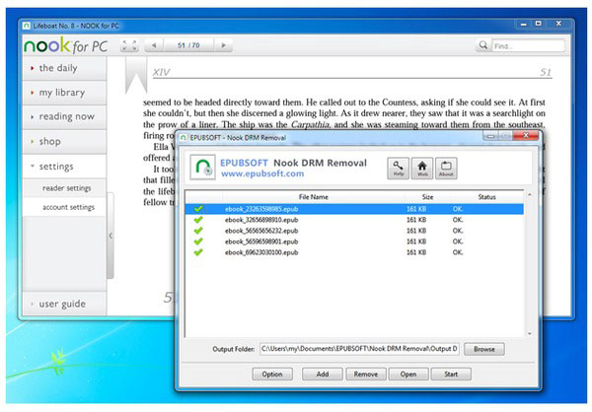Open the Help tool in EPUBSOFT
592x412 pixels.
pos(398,169)
